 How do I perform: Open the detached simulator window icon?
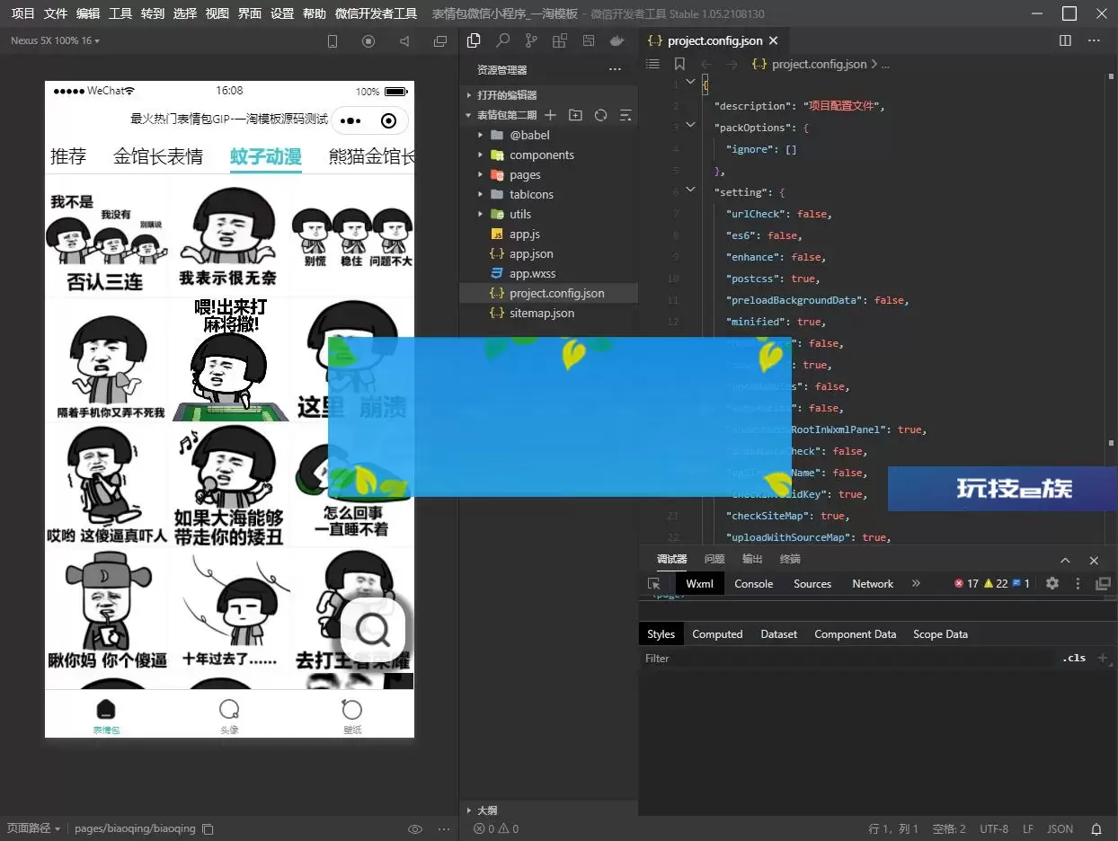click(x=440, y=41)
